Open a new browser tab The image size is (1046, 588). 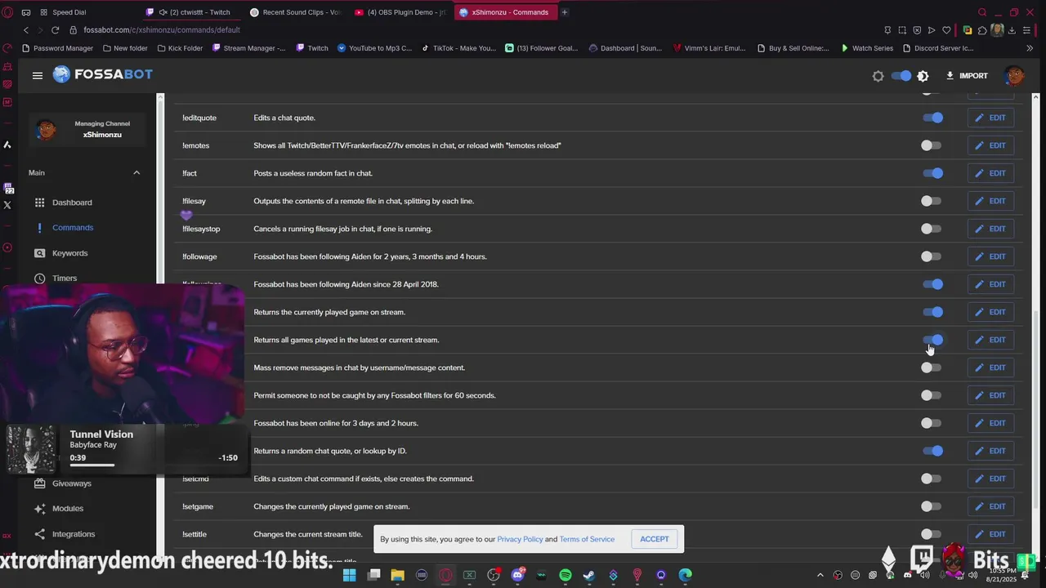[x=565, y=12]
